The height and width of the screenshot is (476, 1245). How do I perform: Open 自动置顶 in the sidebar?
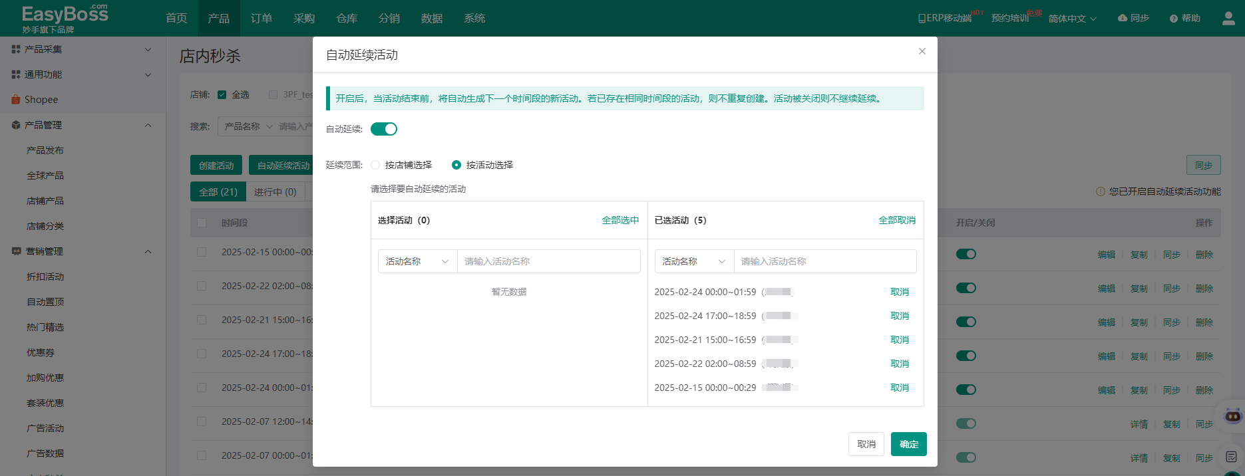[x=45, y=302]
